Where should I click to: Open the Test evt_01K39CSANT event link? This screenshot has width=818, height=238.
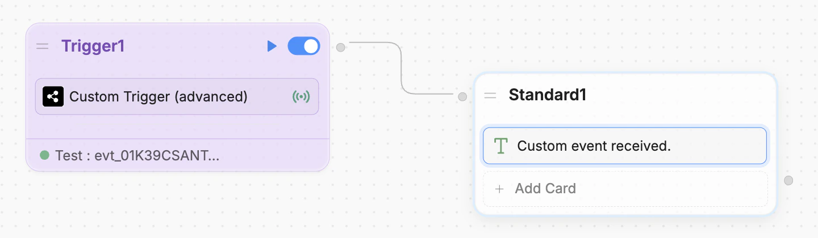[x=137, y=155]
